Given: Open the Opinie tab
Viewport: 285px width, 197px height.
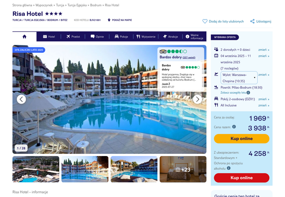Looking at the screenshot, I should coord(97,37).
